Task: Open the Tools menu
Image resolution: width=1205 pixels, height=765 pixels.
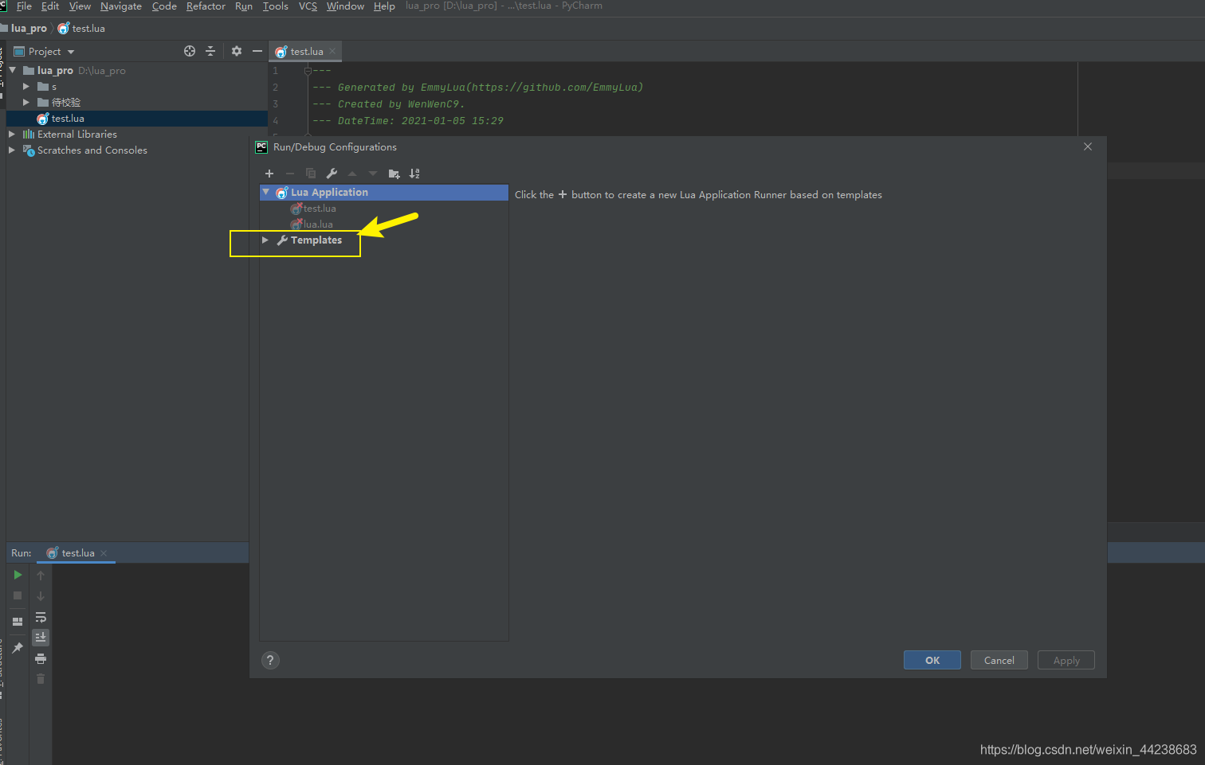Action: (276, 6)
